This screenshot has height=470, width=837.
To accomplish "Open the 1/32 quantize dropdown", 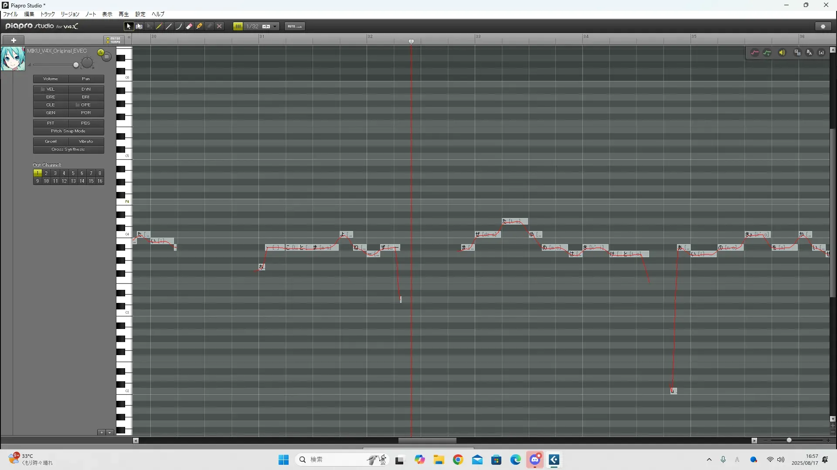I will (x=275, y=27).
